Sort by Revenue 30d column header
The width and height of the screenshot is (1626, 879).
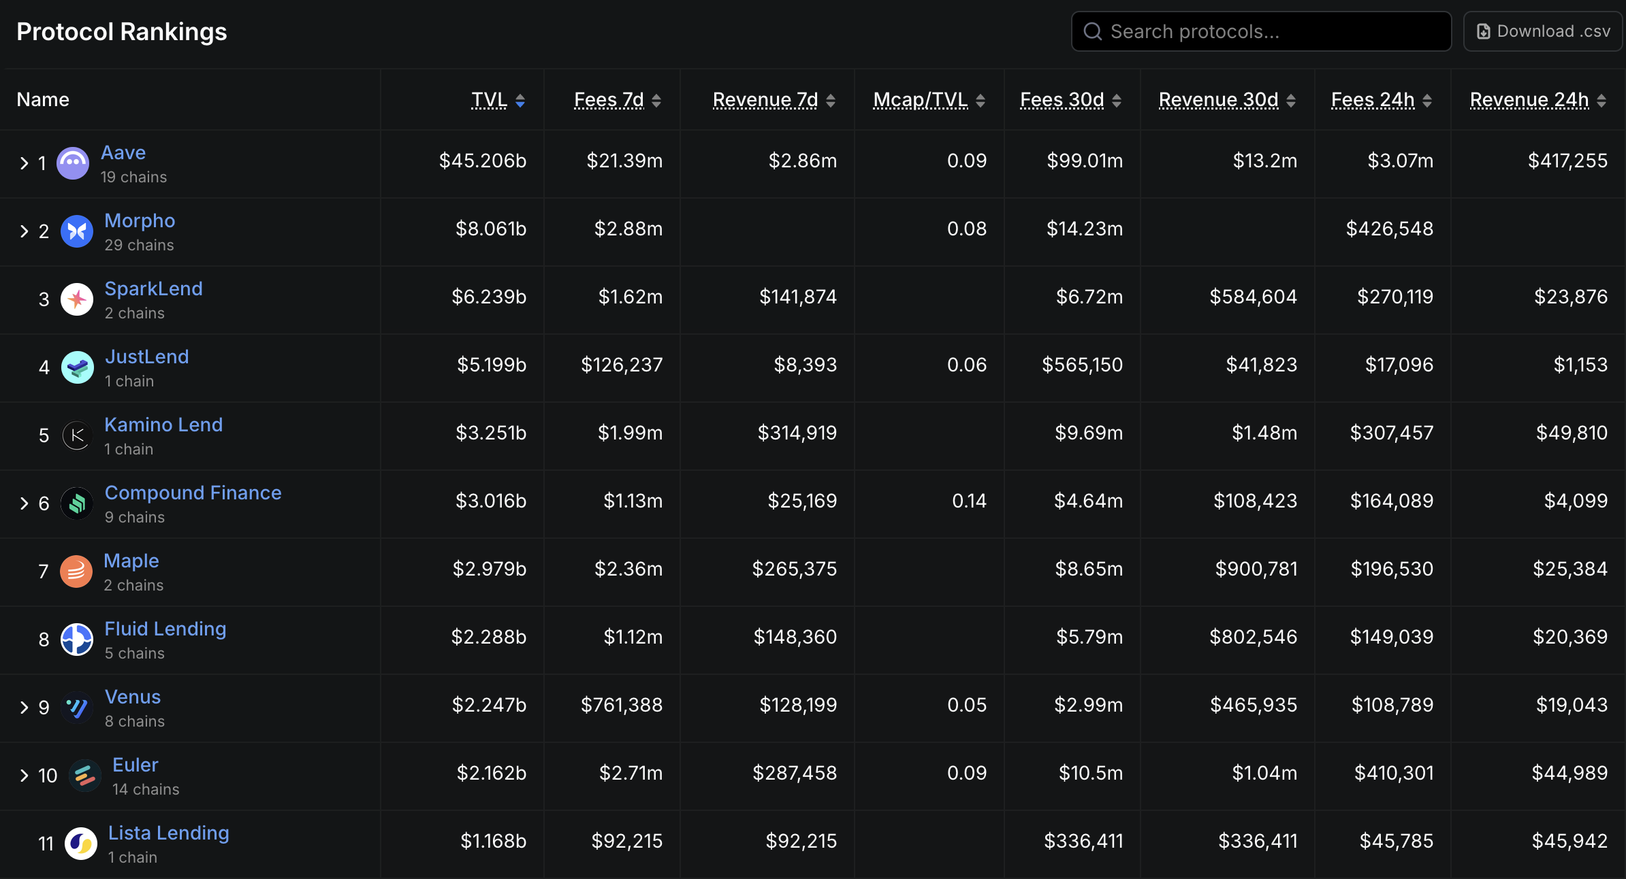[x=1218, y=100]
